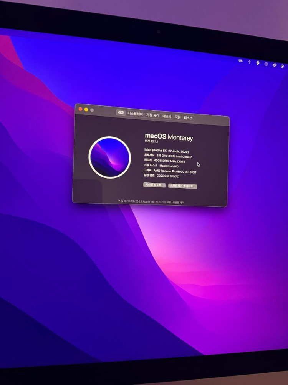Click the Macintosh HD startup disk value
This screenshot has width=288, height=385.
[169, 166]
